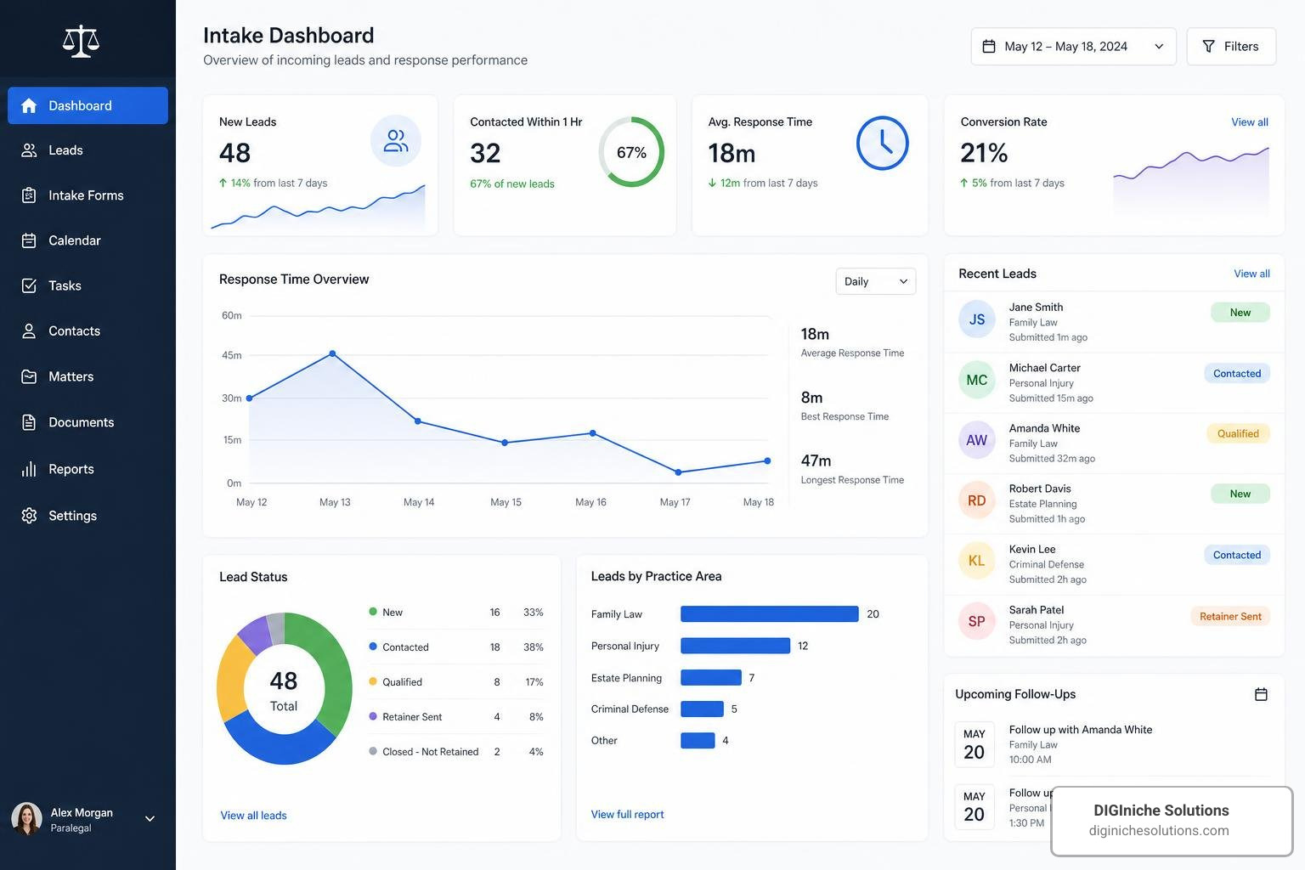Open Follow up with Amanda White entry
1305x870 pixels.
pos(1114,744)
